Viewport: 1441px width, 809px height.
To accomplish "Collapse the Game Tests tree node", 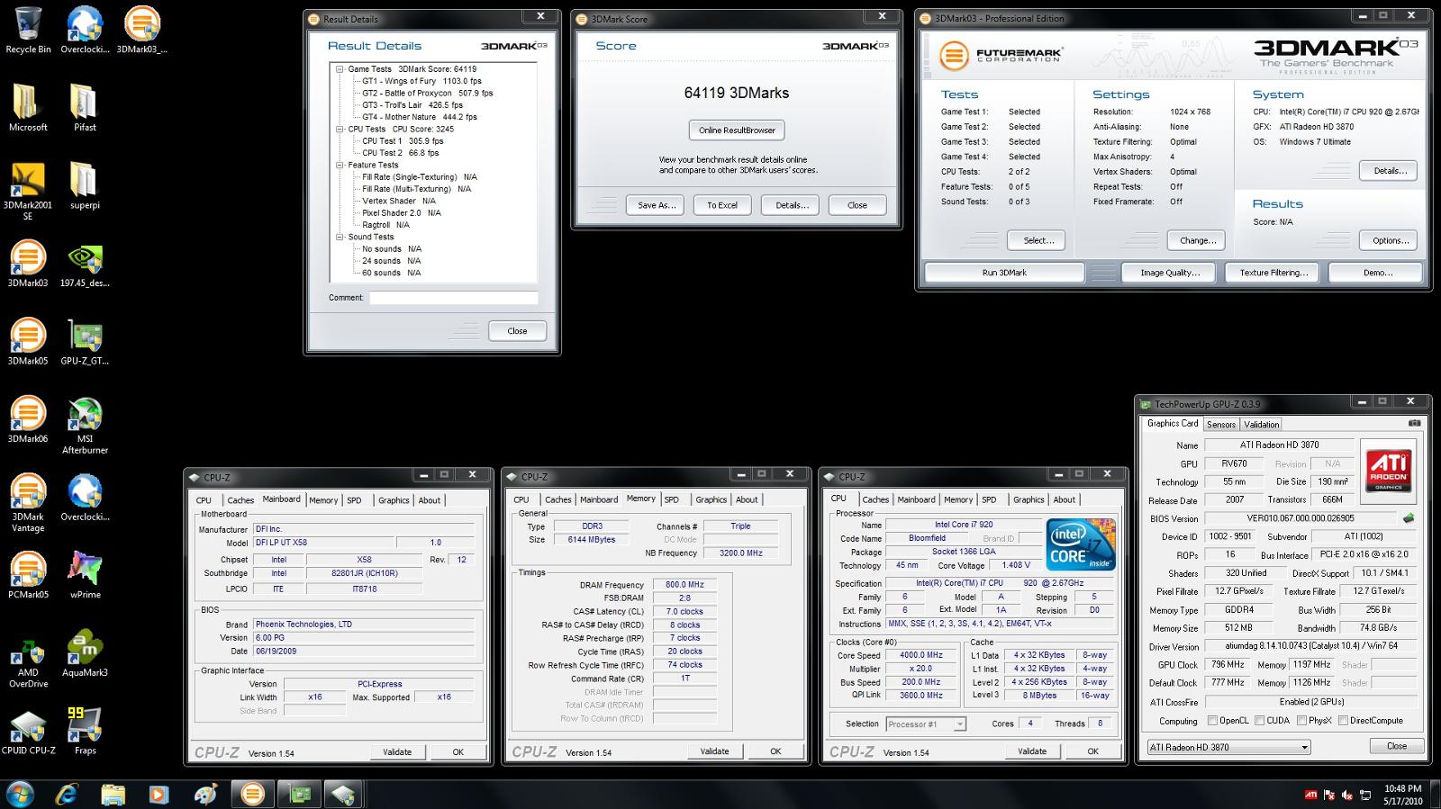I will point(340,69).
